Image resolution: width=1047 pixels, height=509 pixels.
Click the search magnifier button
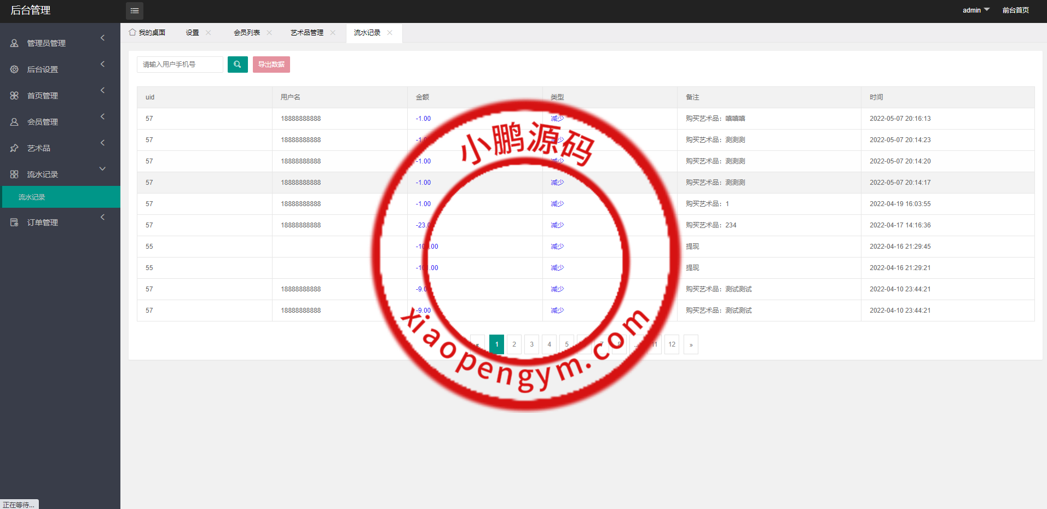(238, 65)
